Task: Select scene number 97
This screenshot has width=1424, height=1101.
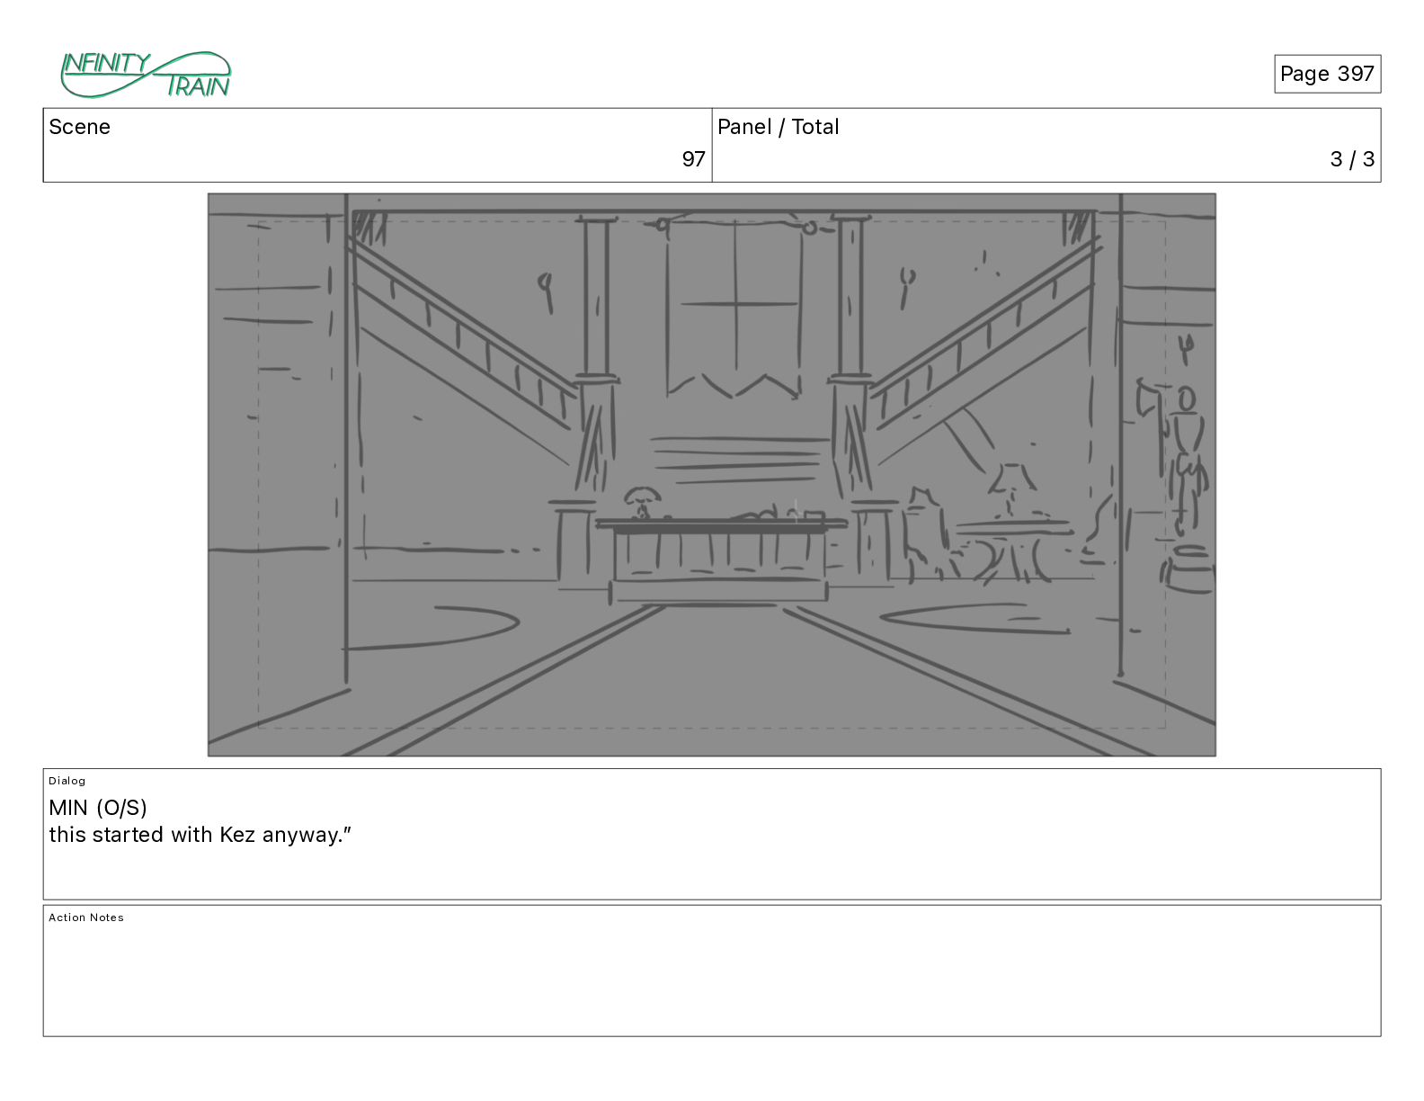Action: pos(693,159)
